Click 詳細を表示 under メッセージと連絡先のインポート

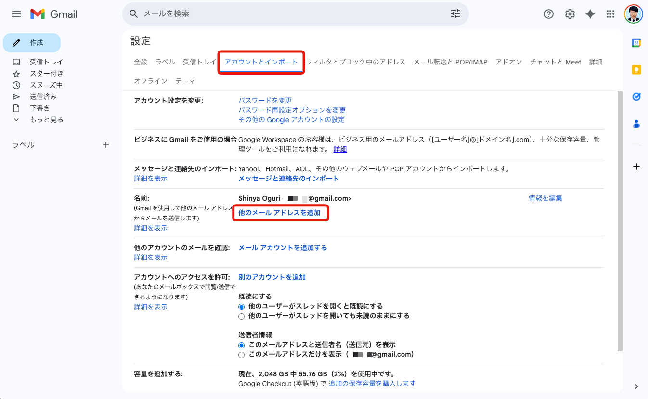(151, 179)
